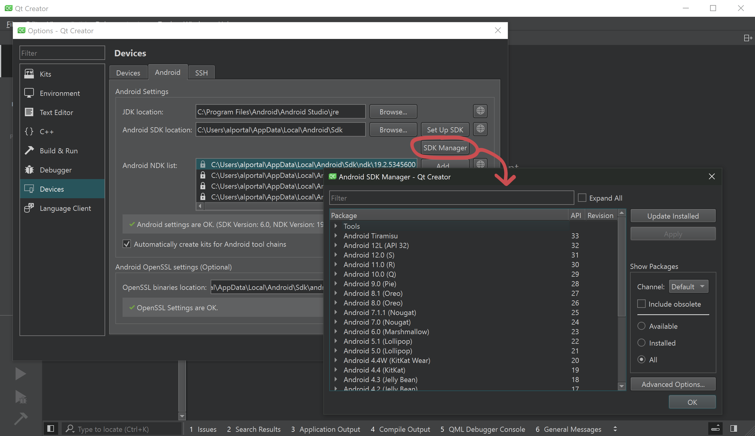Open the Kits options category

62,74
